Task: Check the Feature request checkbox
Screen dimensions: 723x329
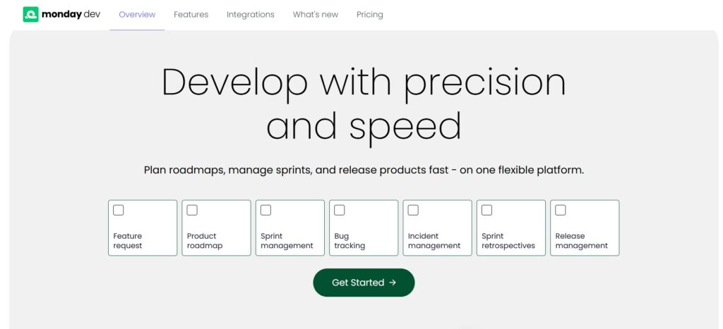Action: tap(119, 210)
